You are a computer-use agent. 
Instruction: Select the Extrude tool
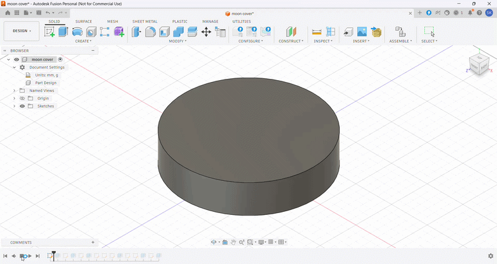point(63,32)
